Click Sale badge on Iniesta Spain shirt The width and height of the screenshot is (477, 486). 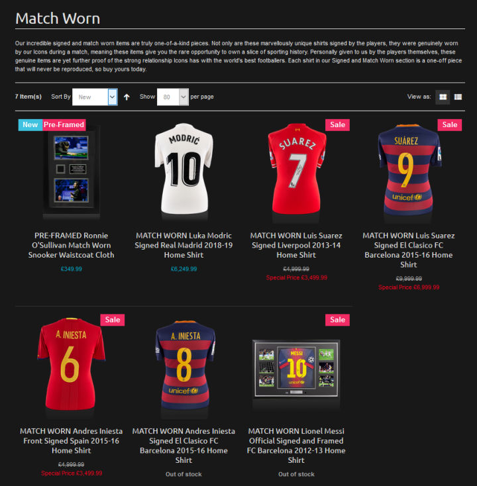[112, 320]
